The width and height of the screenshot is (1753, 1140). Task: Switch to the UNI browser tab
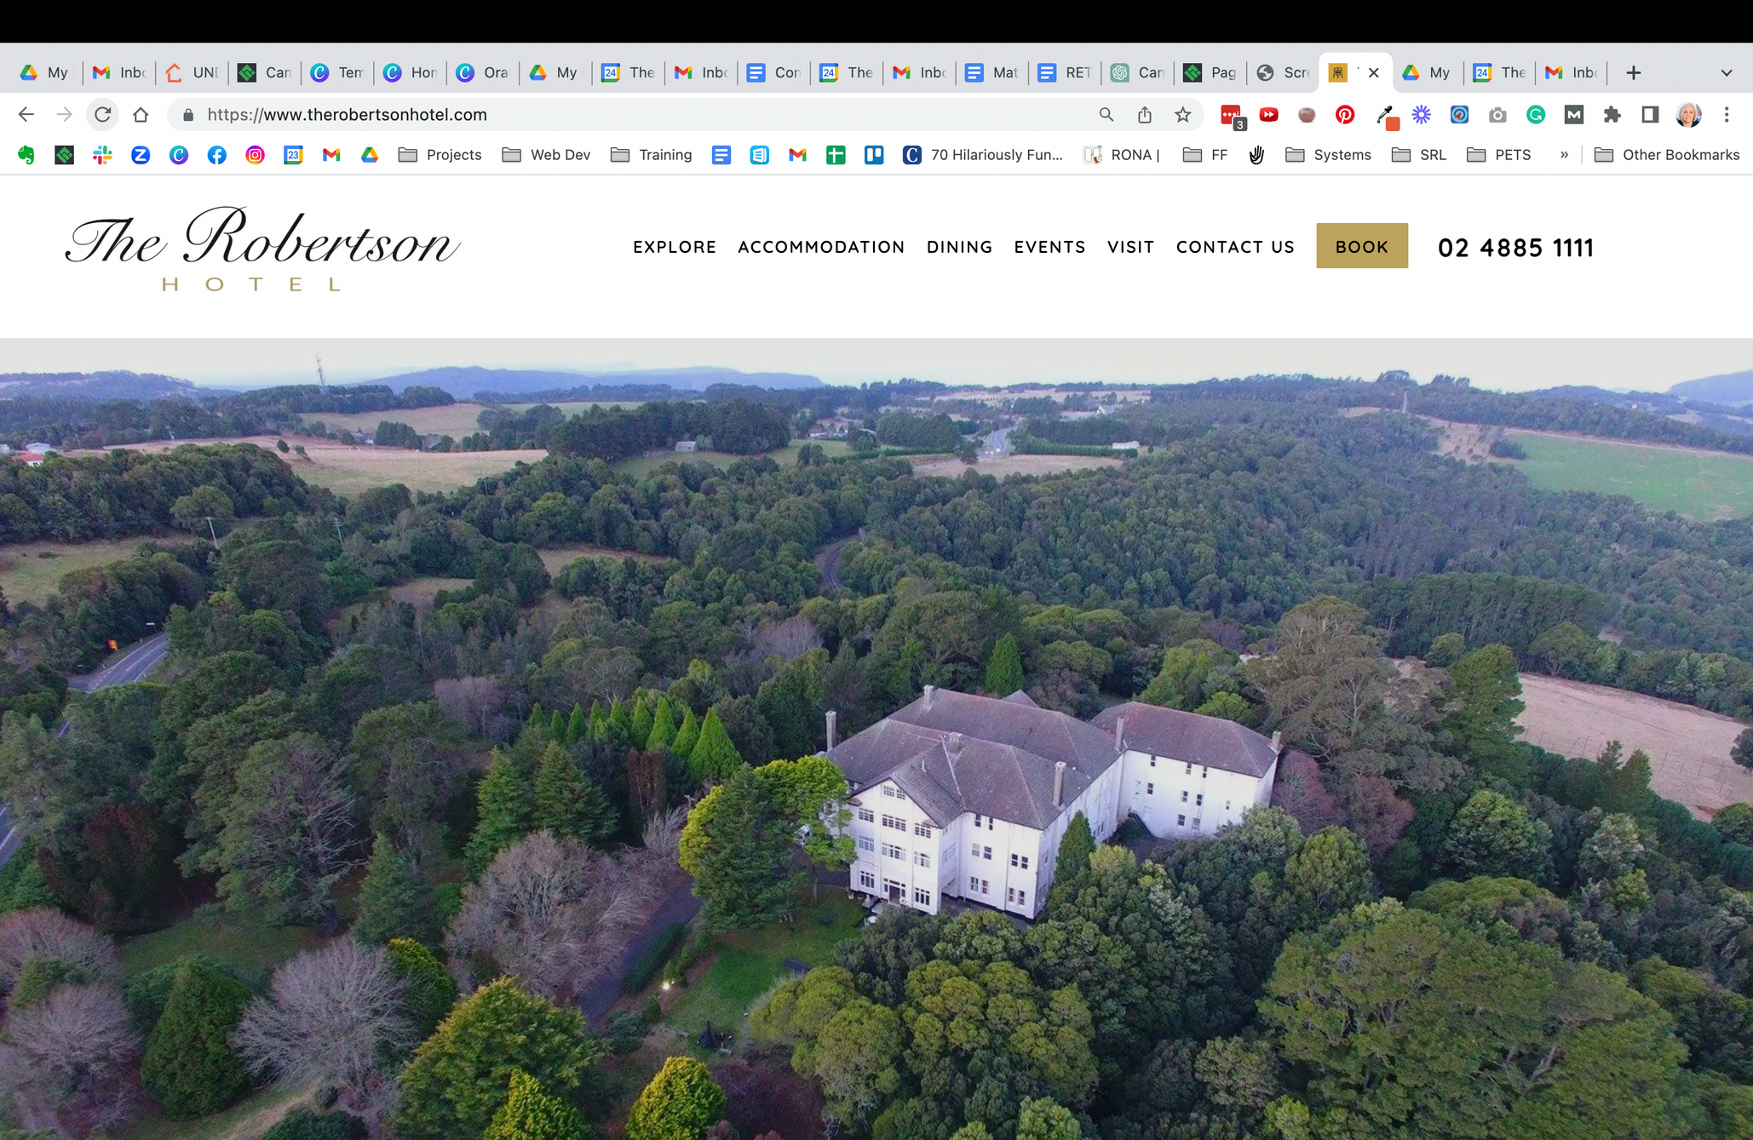(192, 72)
